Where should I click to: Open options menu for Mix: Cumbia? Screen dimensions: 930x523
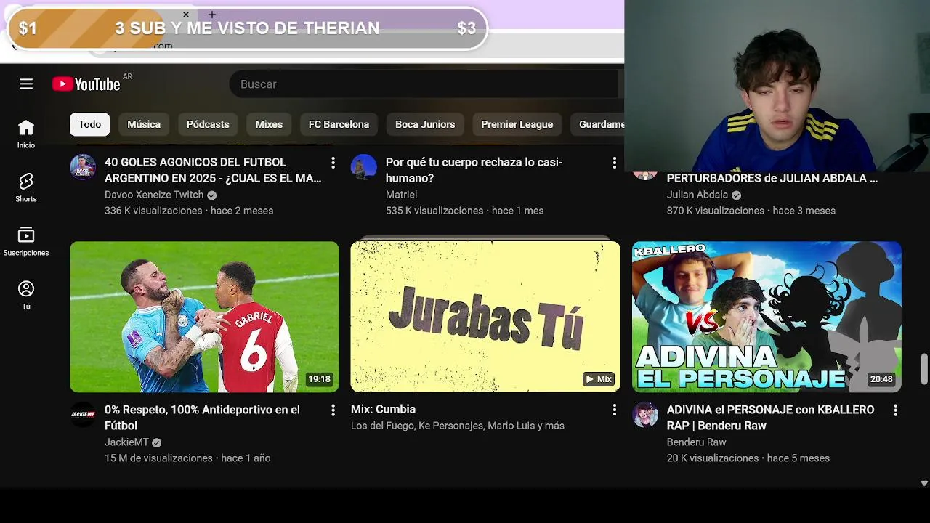(614, 410)
